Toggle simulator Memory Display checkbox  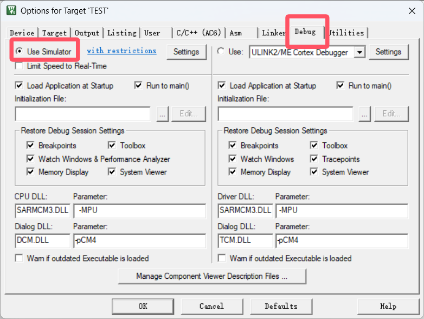[x=30, y=172]
